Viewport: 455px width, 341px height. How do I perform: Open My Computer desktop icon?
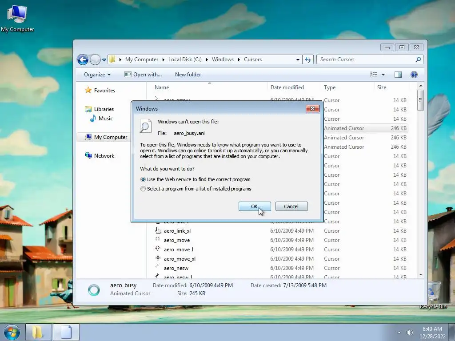[x=17, y=19]
